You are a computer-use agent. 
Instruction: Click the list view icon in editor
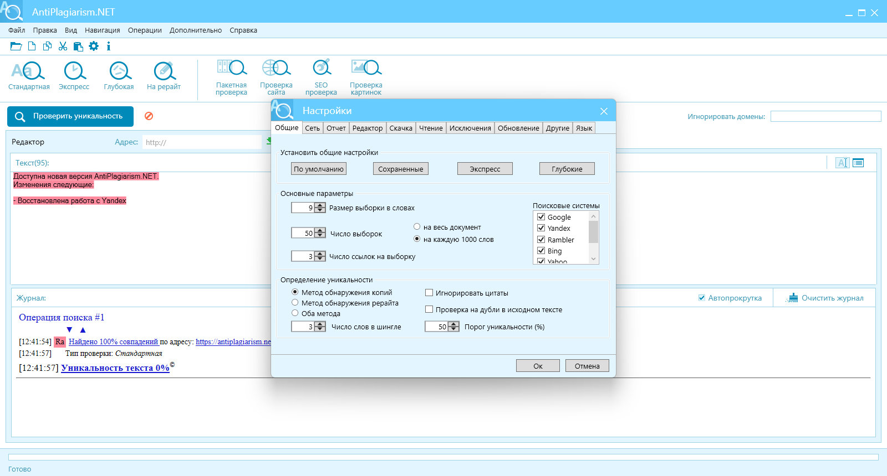pyautogui.click(x=858, y=163)
